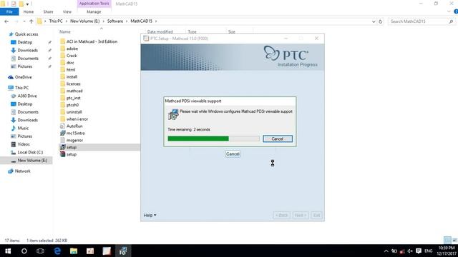458x257 pixels.
Task: Show hidden system tray icons
Action: click(386, 251)
